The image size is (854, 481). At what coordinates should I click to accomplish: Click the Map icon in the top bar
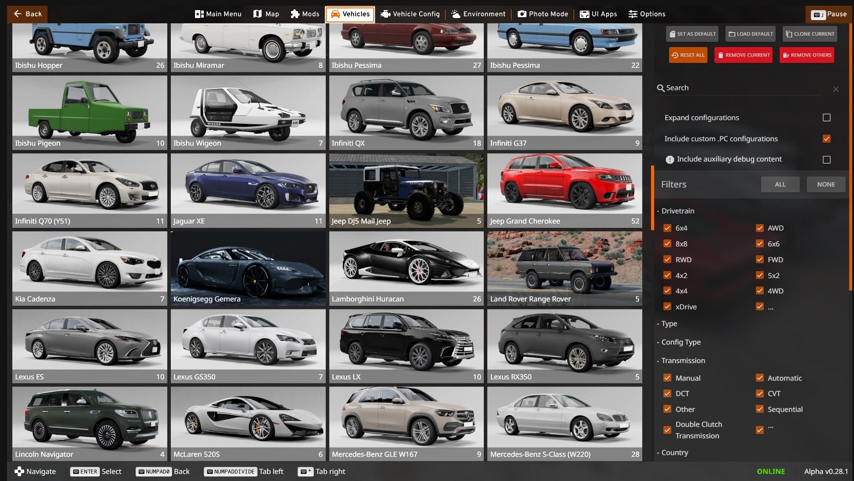coord(258,14)
